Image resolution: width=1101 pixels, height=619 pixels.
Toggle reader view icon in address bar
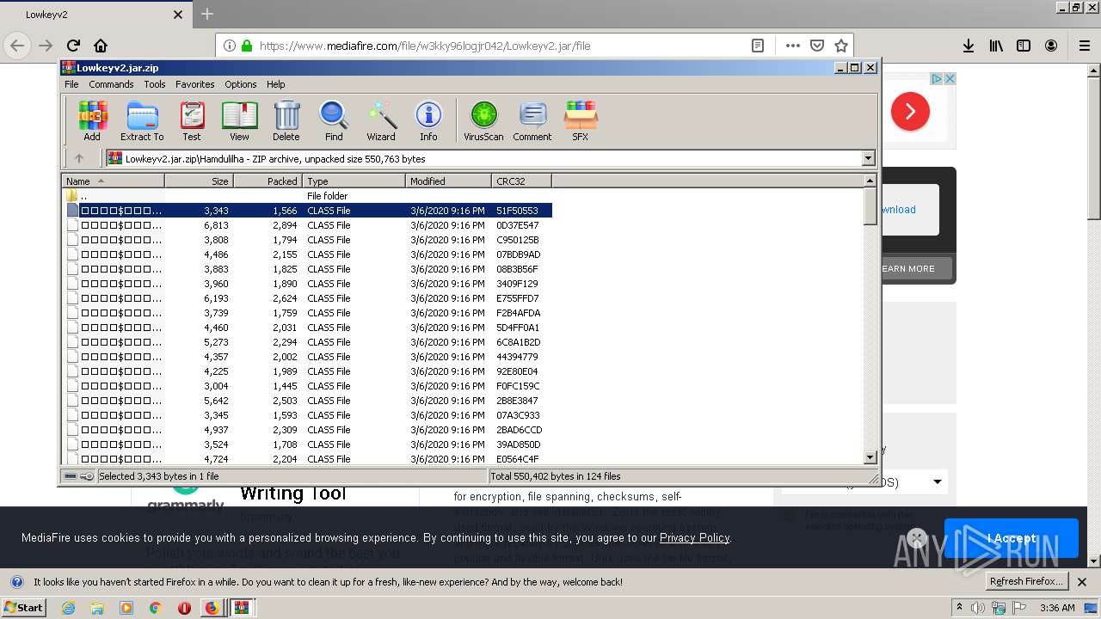click(758, 46)
